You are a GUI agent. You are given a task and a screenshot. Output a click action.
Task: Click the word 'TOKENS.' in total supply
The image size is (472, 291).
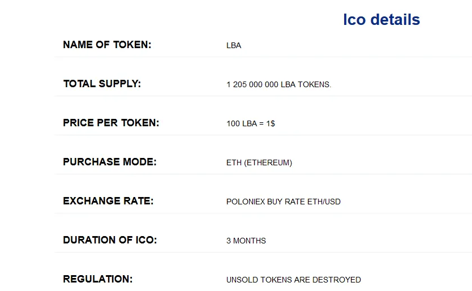[315, 85]
